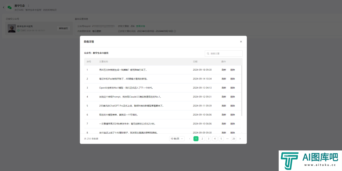
Task: Click 刷新 in row 6 of the article list
Action: 224,115
